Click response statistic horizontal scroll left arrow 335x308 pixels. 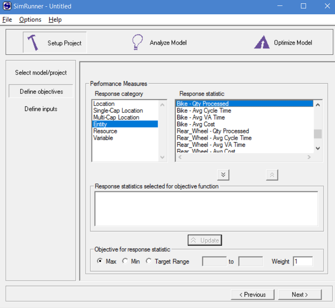[180, 157]
